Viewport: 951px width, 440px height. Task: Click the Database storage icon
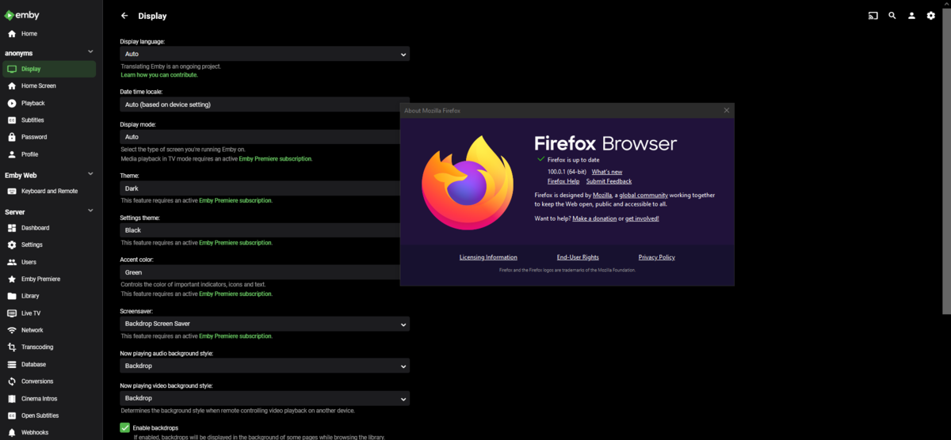[12, 365]
